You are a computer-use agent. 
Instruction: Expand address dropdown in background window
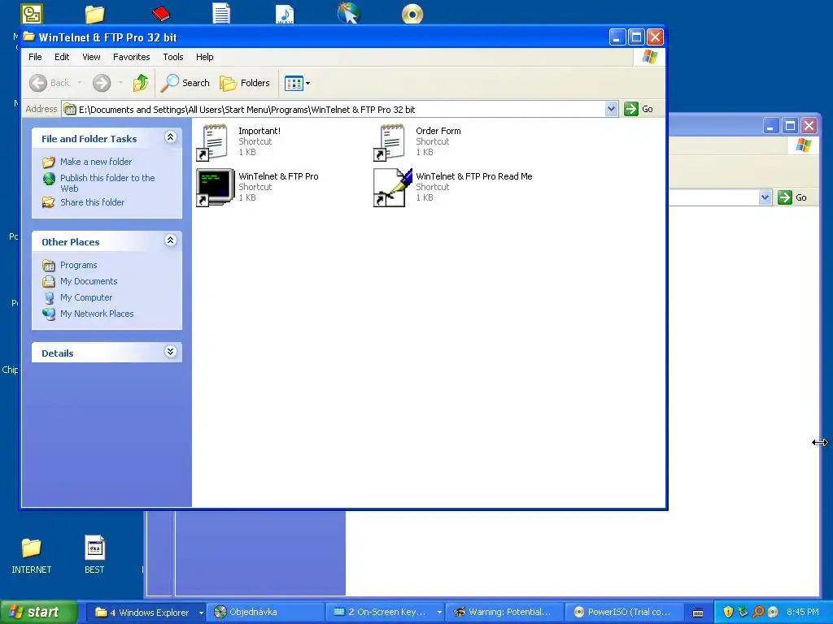tap(765, 197)
